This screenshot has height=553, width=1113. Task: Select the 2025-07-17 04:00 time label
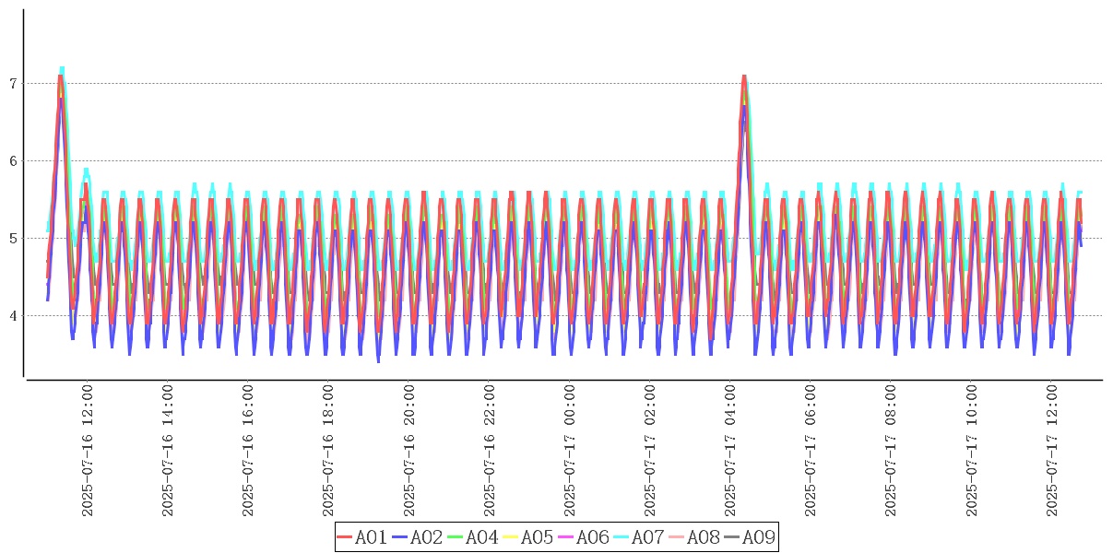tap(732, 451)
